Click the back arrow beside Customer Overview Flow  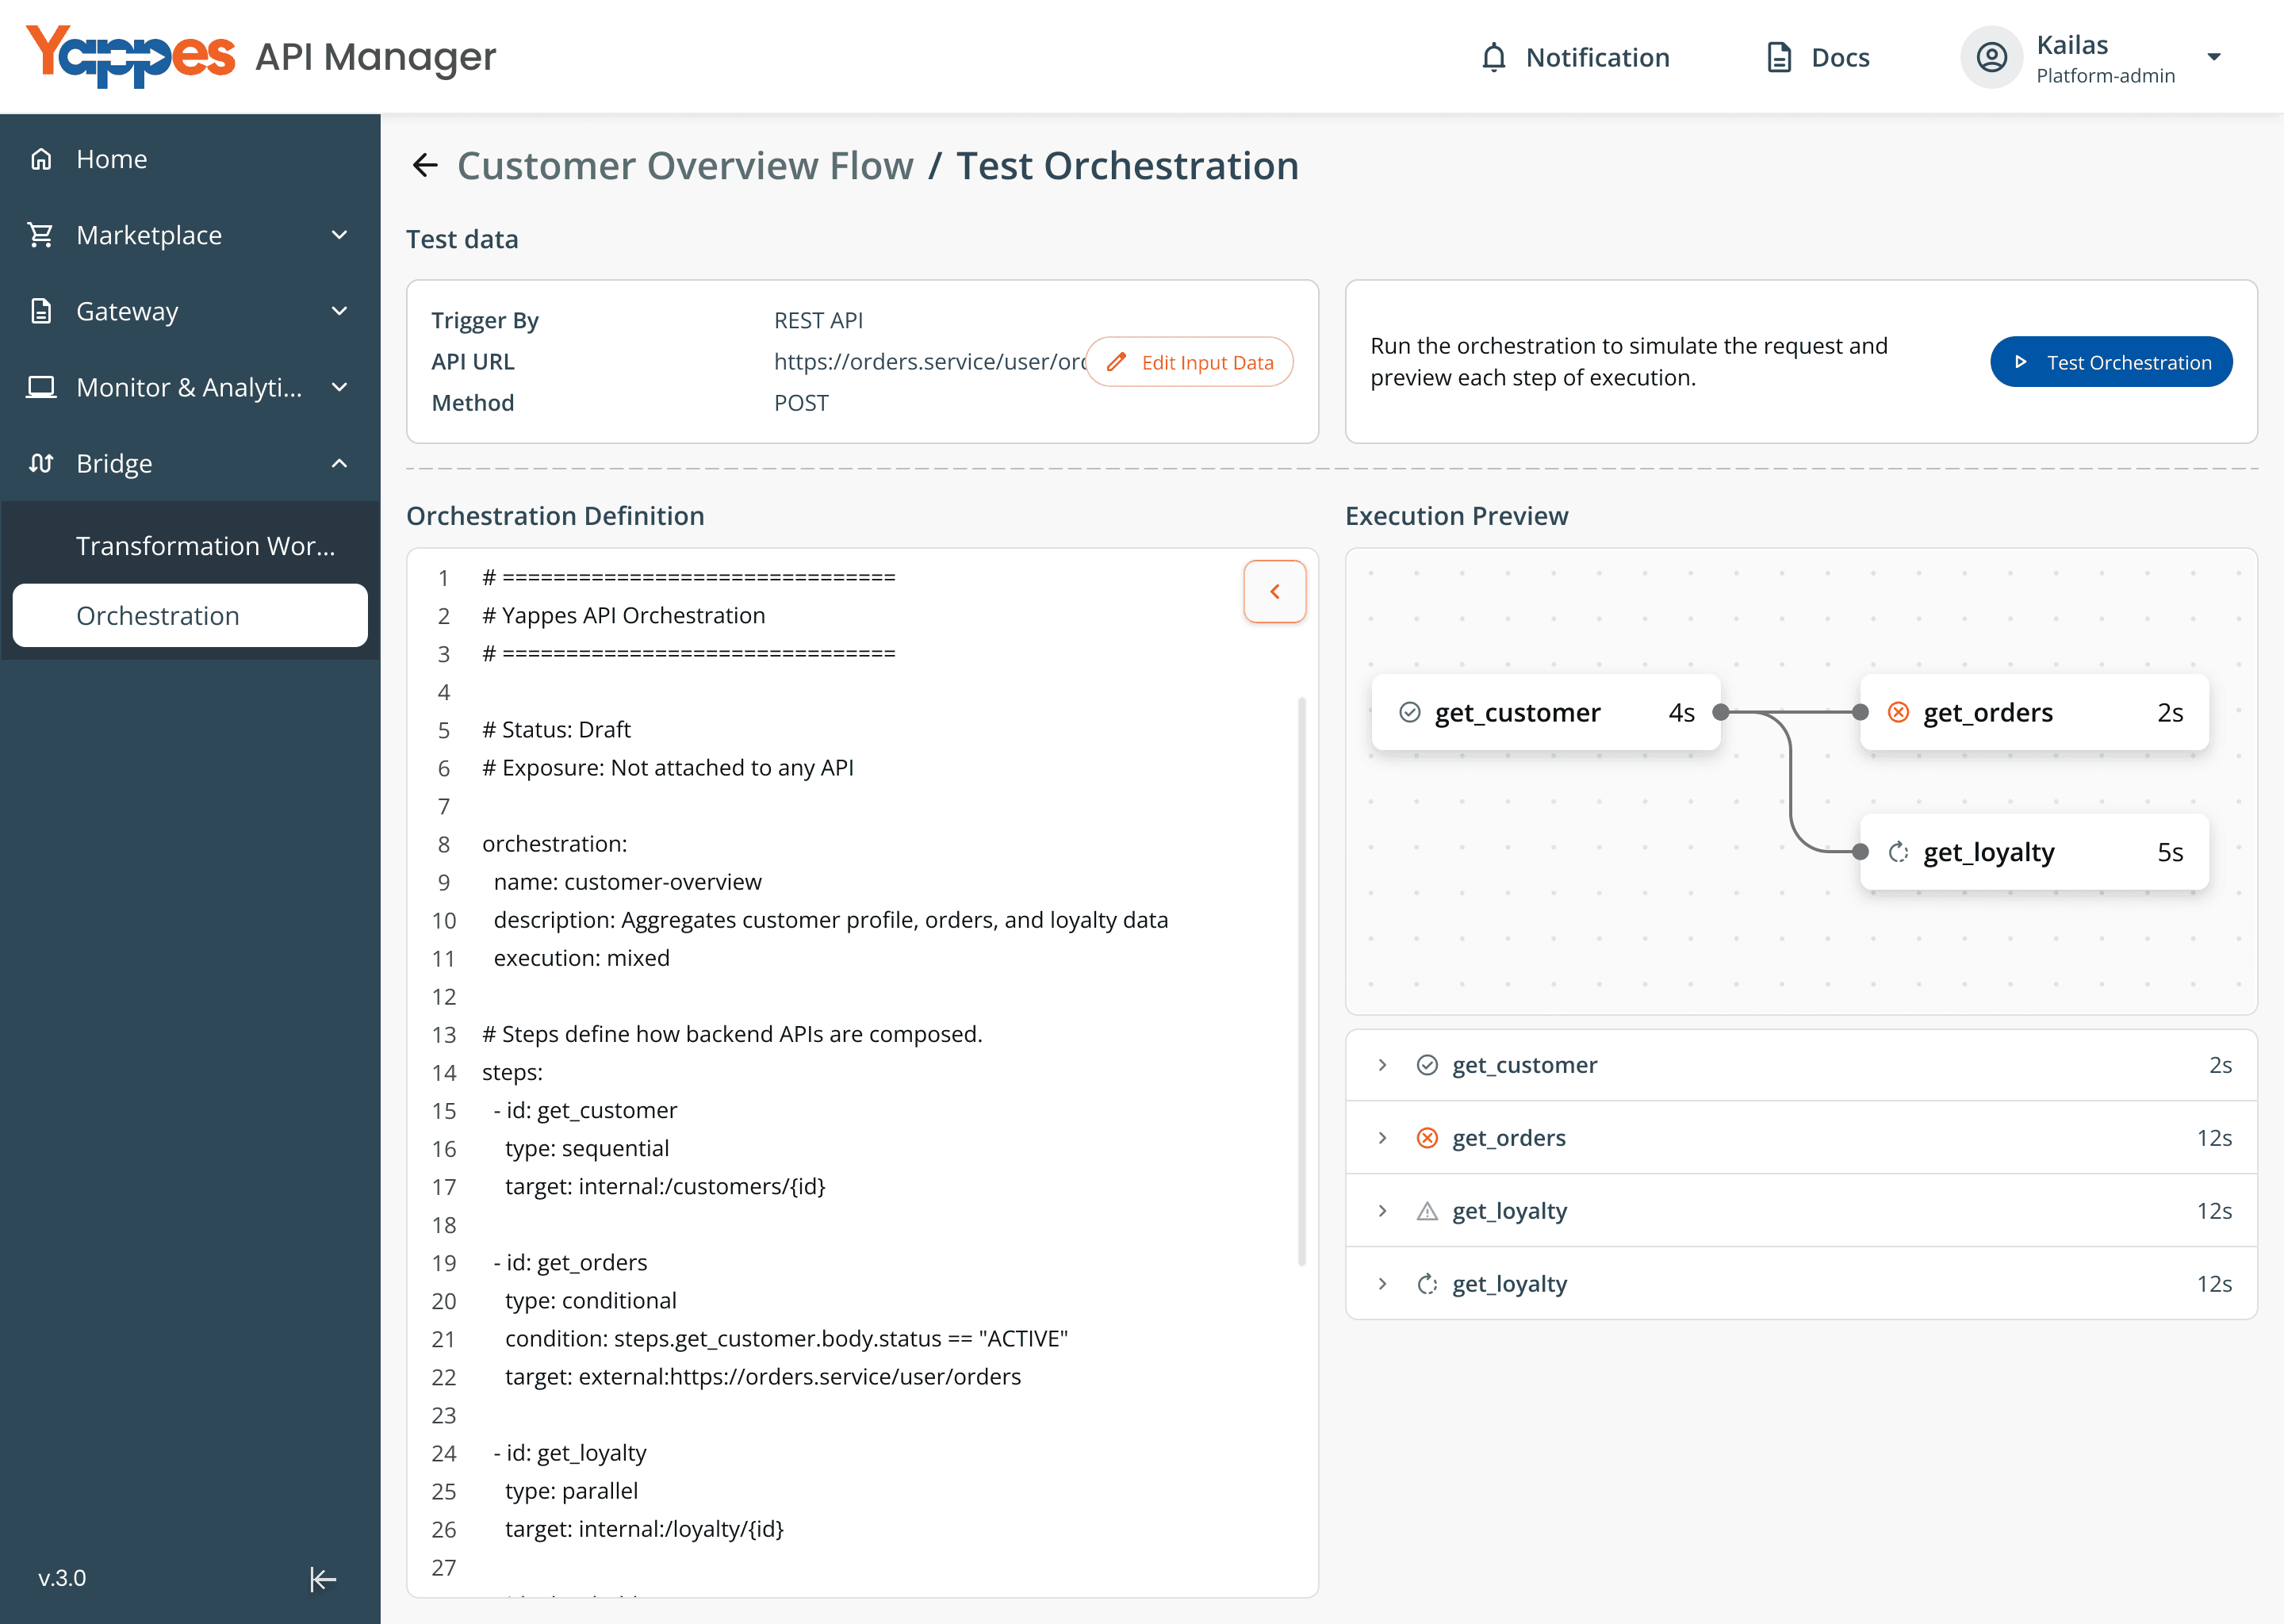point(425,166)
